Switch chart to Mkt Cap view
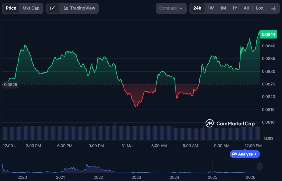This screenshot has width=282, height=181. (x=31, y=8)
